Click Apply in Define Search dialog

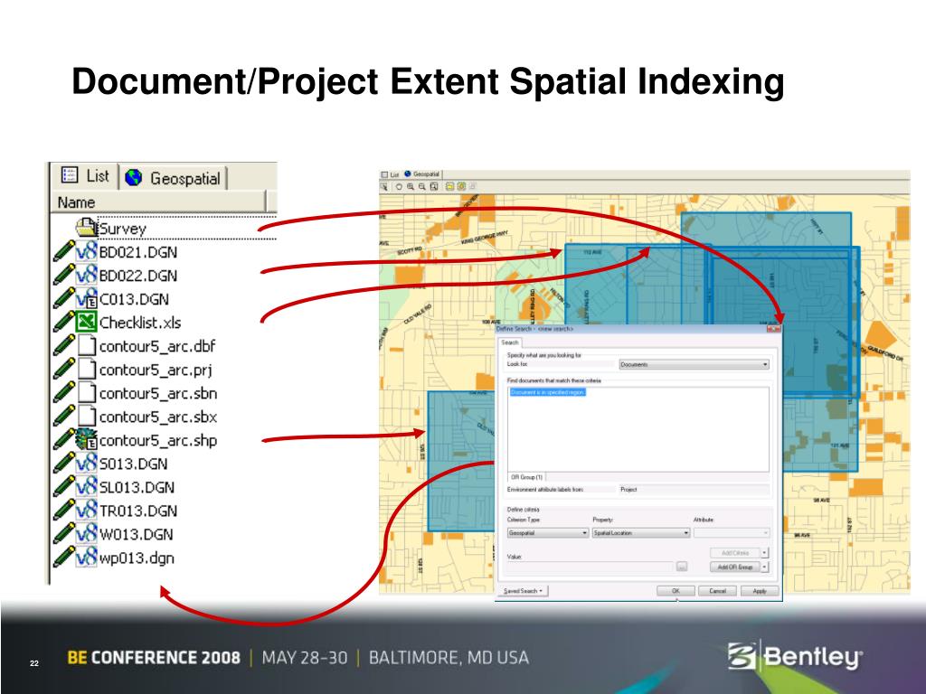point(760,591)
